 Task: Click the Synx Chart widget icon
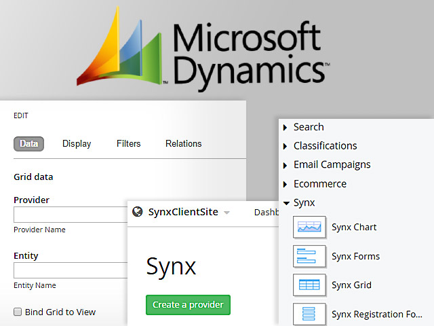point(309,228)
